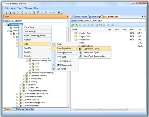The image size is (149, 117).
Task: Click the green refresh icon in CORP01 Sales toolbar
Action: (73, 25)
